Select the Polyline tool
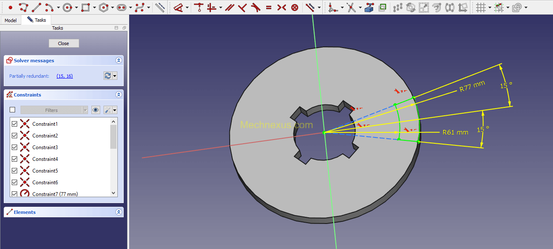This screenshot has width=553, height=249. coord(23,8)
